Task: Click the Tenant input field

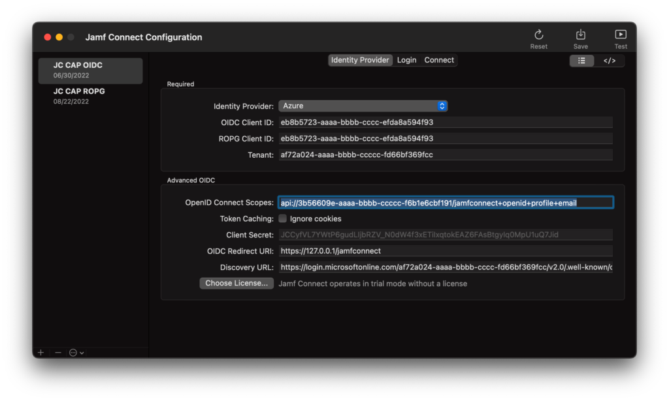Action: pos(446,155)
